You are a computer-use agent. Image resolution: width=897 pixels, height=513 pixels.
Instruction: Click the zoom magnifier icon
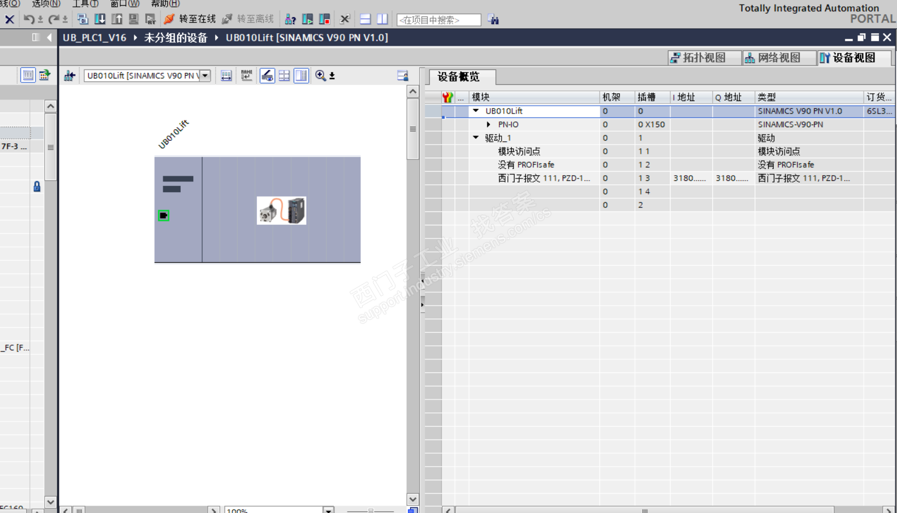coord(320,76)
